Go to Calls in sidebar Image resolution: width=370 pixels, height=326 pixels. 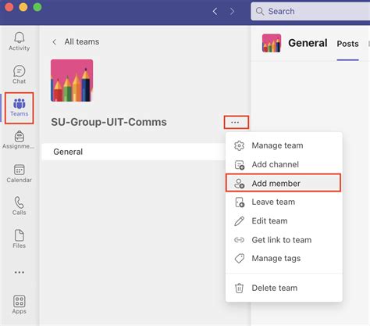[x=19, y=206]
